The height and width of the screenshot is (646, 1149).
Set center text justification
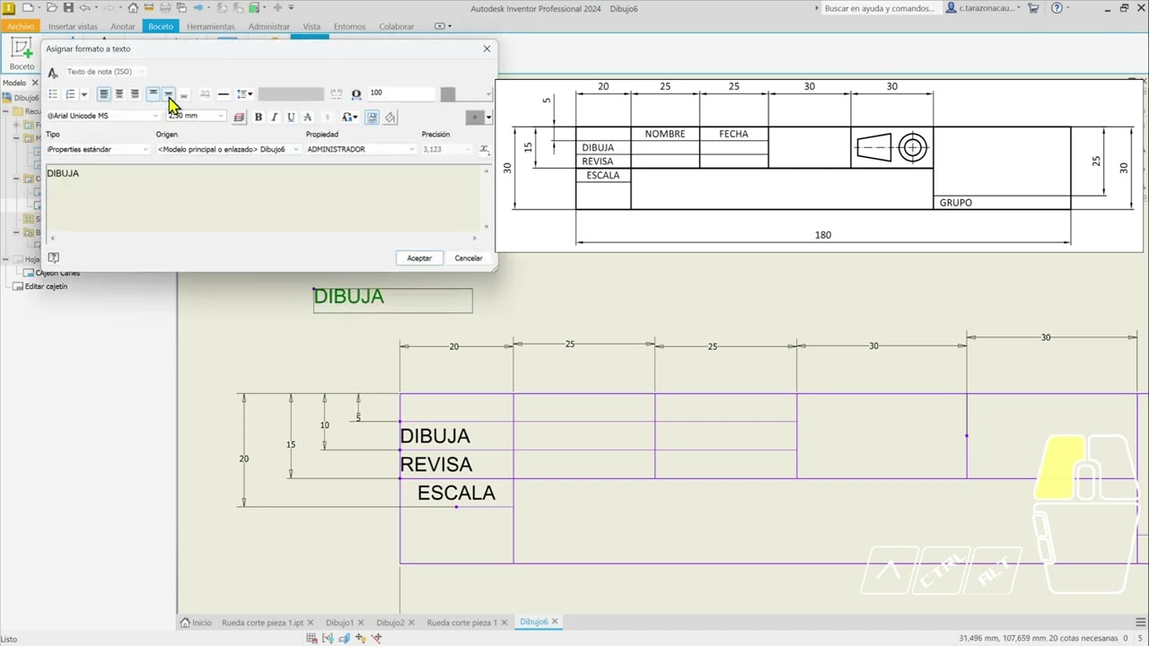point(119,94)
